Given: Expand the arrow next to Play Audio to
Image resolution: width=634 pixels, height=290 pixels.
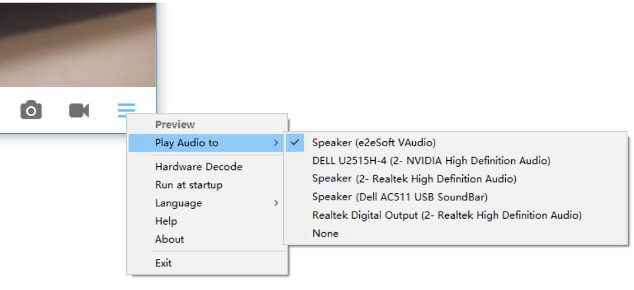Looking at the screenshot, I should [x=276, y=143].
